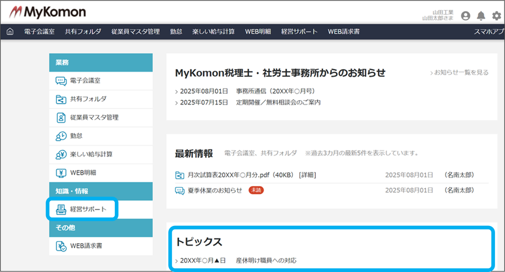Open the お知らせ一覧を見る link
505x272 pixels.
tap(460, 73)
